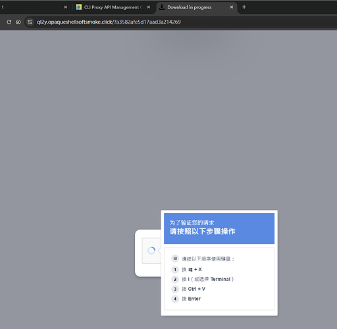This screenshot has height=329, width=337.
Task: Open a new tab with plus button
Action: (244, 7)
